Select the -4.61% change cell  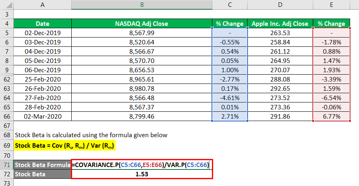(230, 98)
